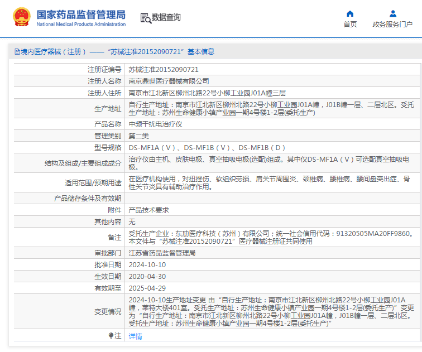The width and height of the screenshot is (422, 352).
Task: Select approval date 2024-10-10
Action: (147, 265)
